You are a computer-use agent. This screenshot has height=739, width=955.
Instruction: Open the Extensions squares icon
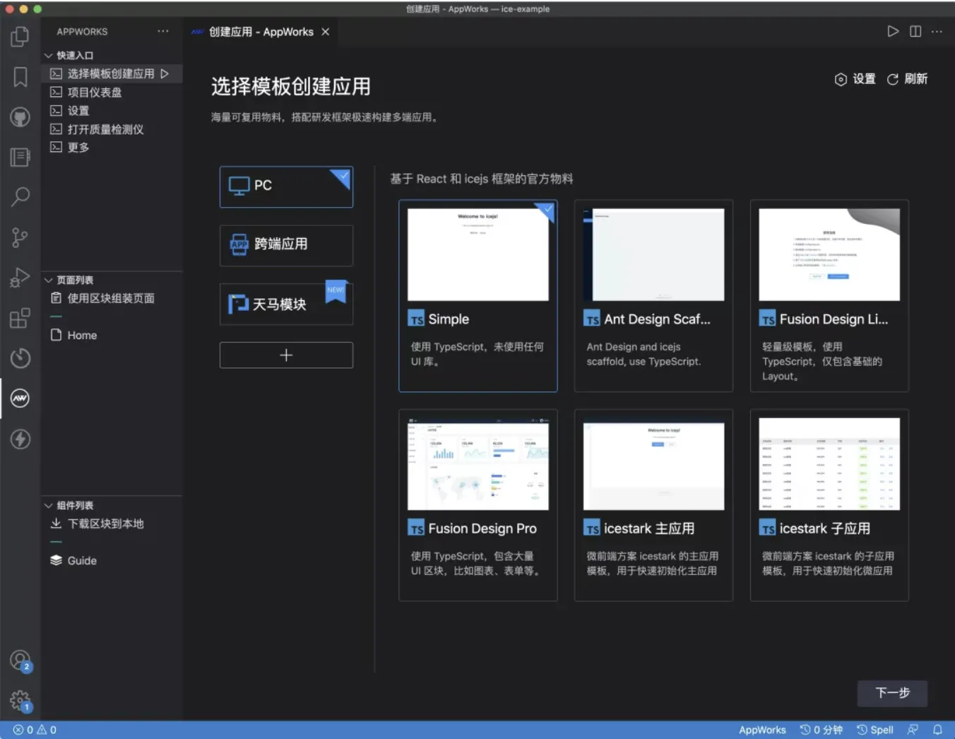coord(20,318)
